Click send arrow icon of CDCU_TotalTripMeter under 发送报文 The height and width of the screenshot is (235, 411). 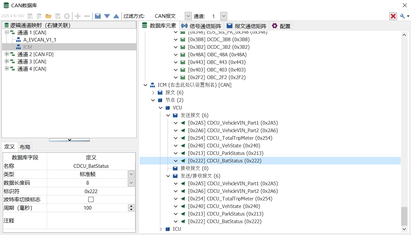[x=183, y=138]
